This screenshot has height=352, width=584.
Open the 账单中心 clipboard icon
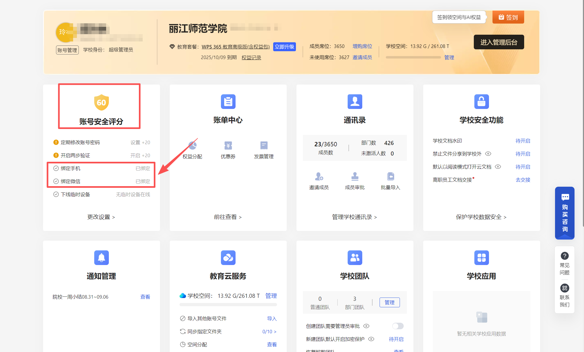tap(228, 102)
